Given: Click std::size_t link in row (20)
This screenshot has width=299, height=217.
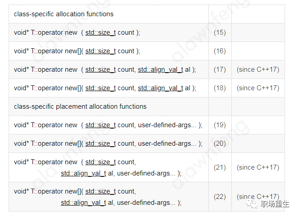Looking at the screenshot, I should point(100,143).
